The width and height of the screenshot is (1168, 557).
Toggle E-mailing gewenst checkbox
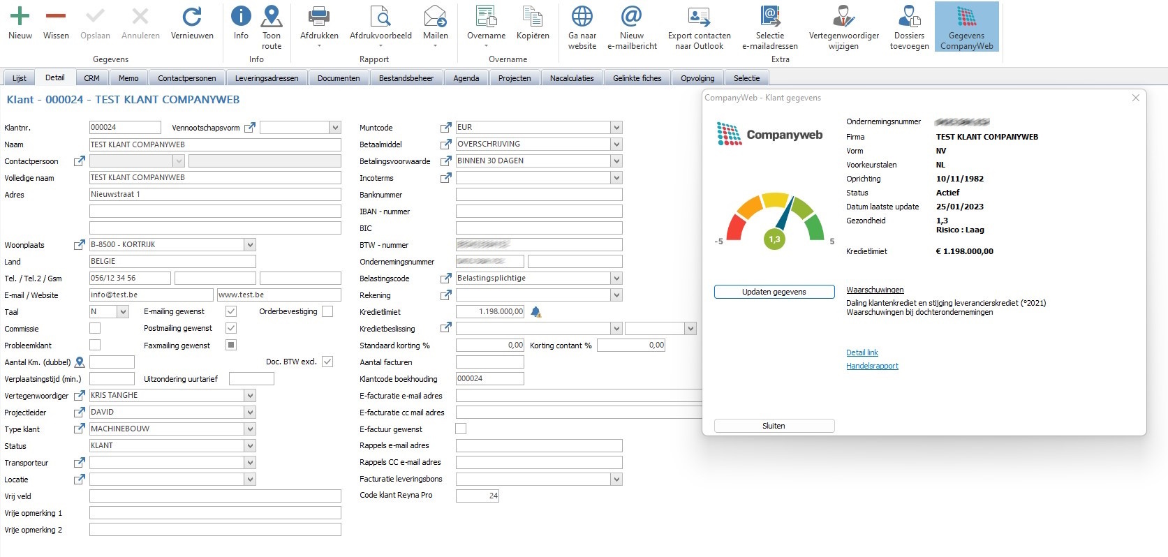coord(231,311)
